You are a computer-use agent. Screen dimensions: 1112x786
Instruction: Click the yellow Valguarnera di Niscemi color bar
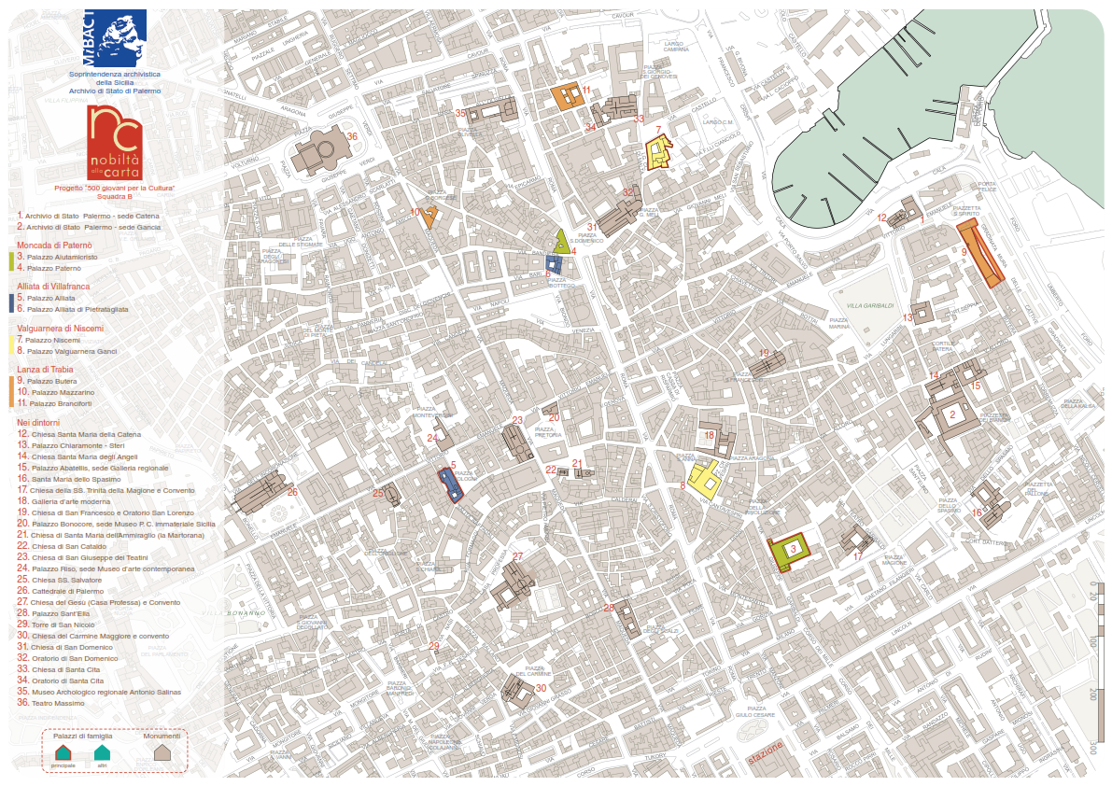tap(10, 345)
